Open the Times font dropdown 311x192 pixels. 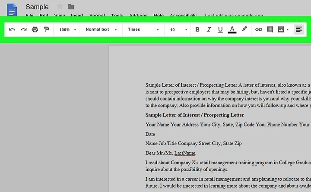[x=143, y=30]
